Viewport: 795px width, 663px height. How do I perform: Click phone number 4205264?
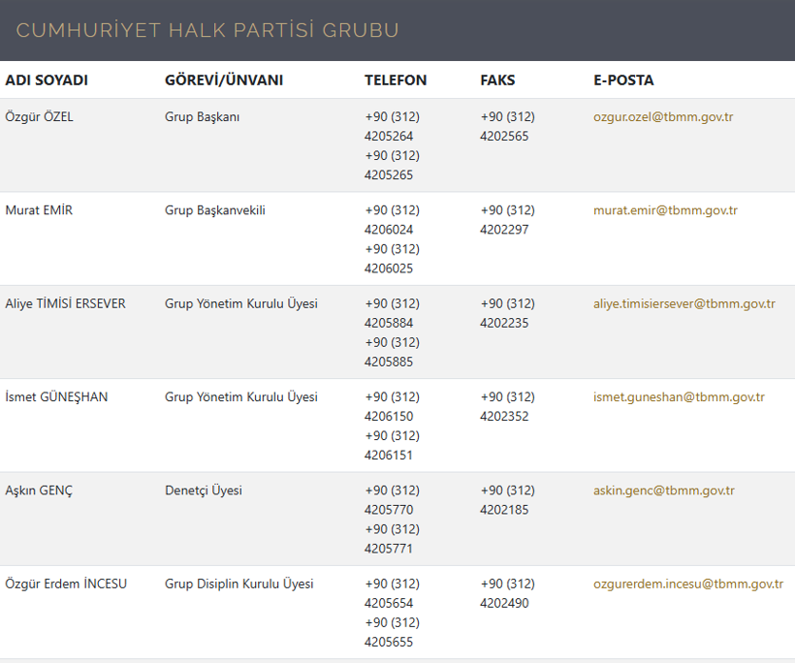click(x=389, y=137)
